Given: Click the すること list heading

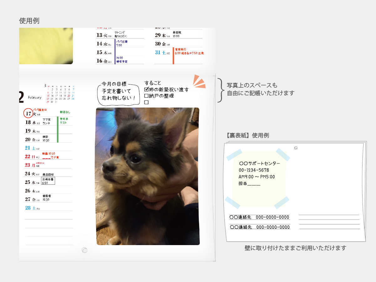Looking at the screenshot, I should pos(153,83).
